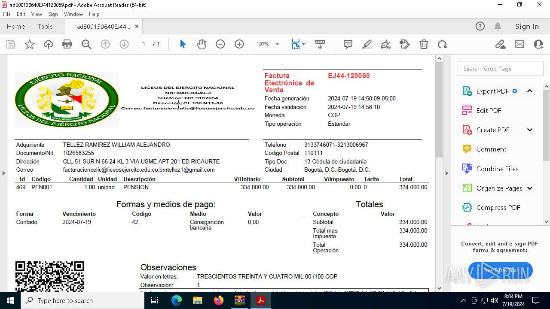Open the Sign menu
This screenshot has width=550, height=309.
(53, 14)
